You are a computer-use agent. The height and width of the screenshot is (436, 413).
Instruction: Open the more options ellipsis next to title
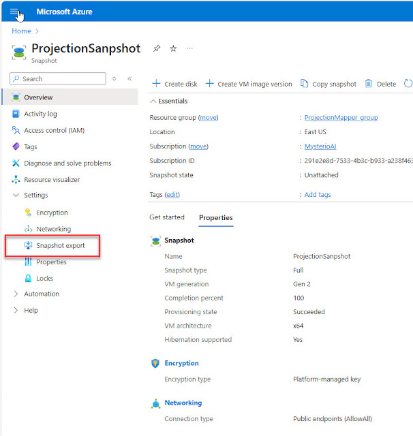189,48
